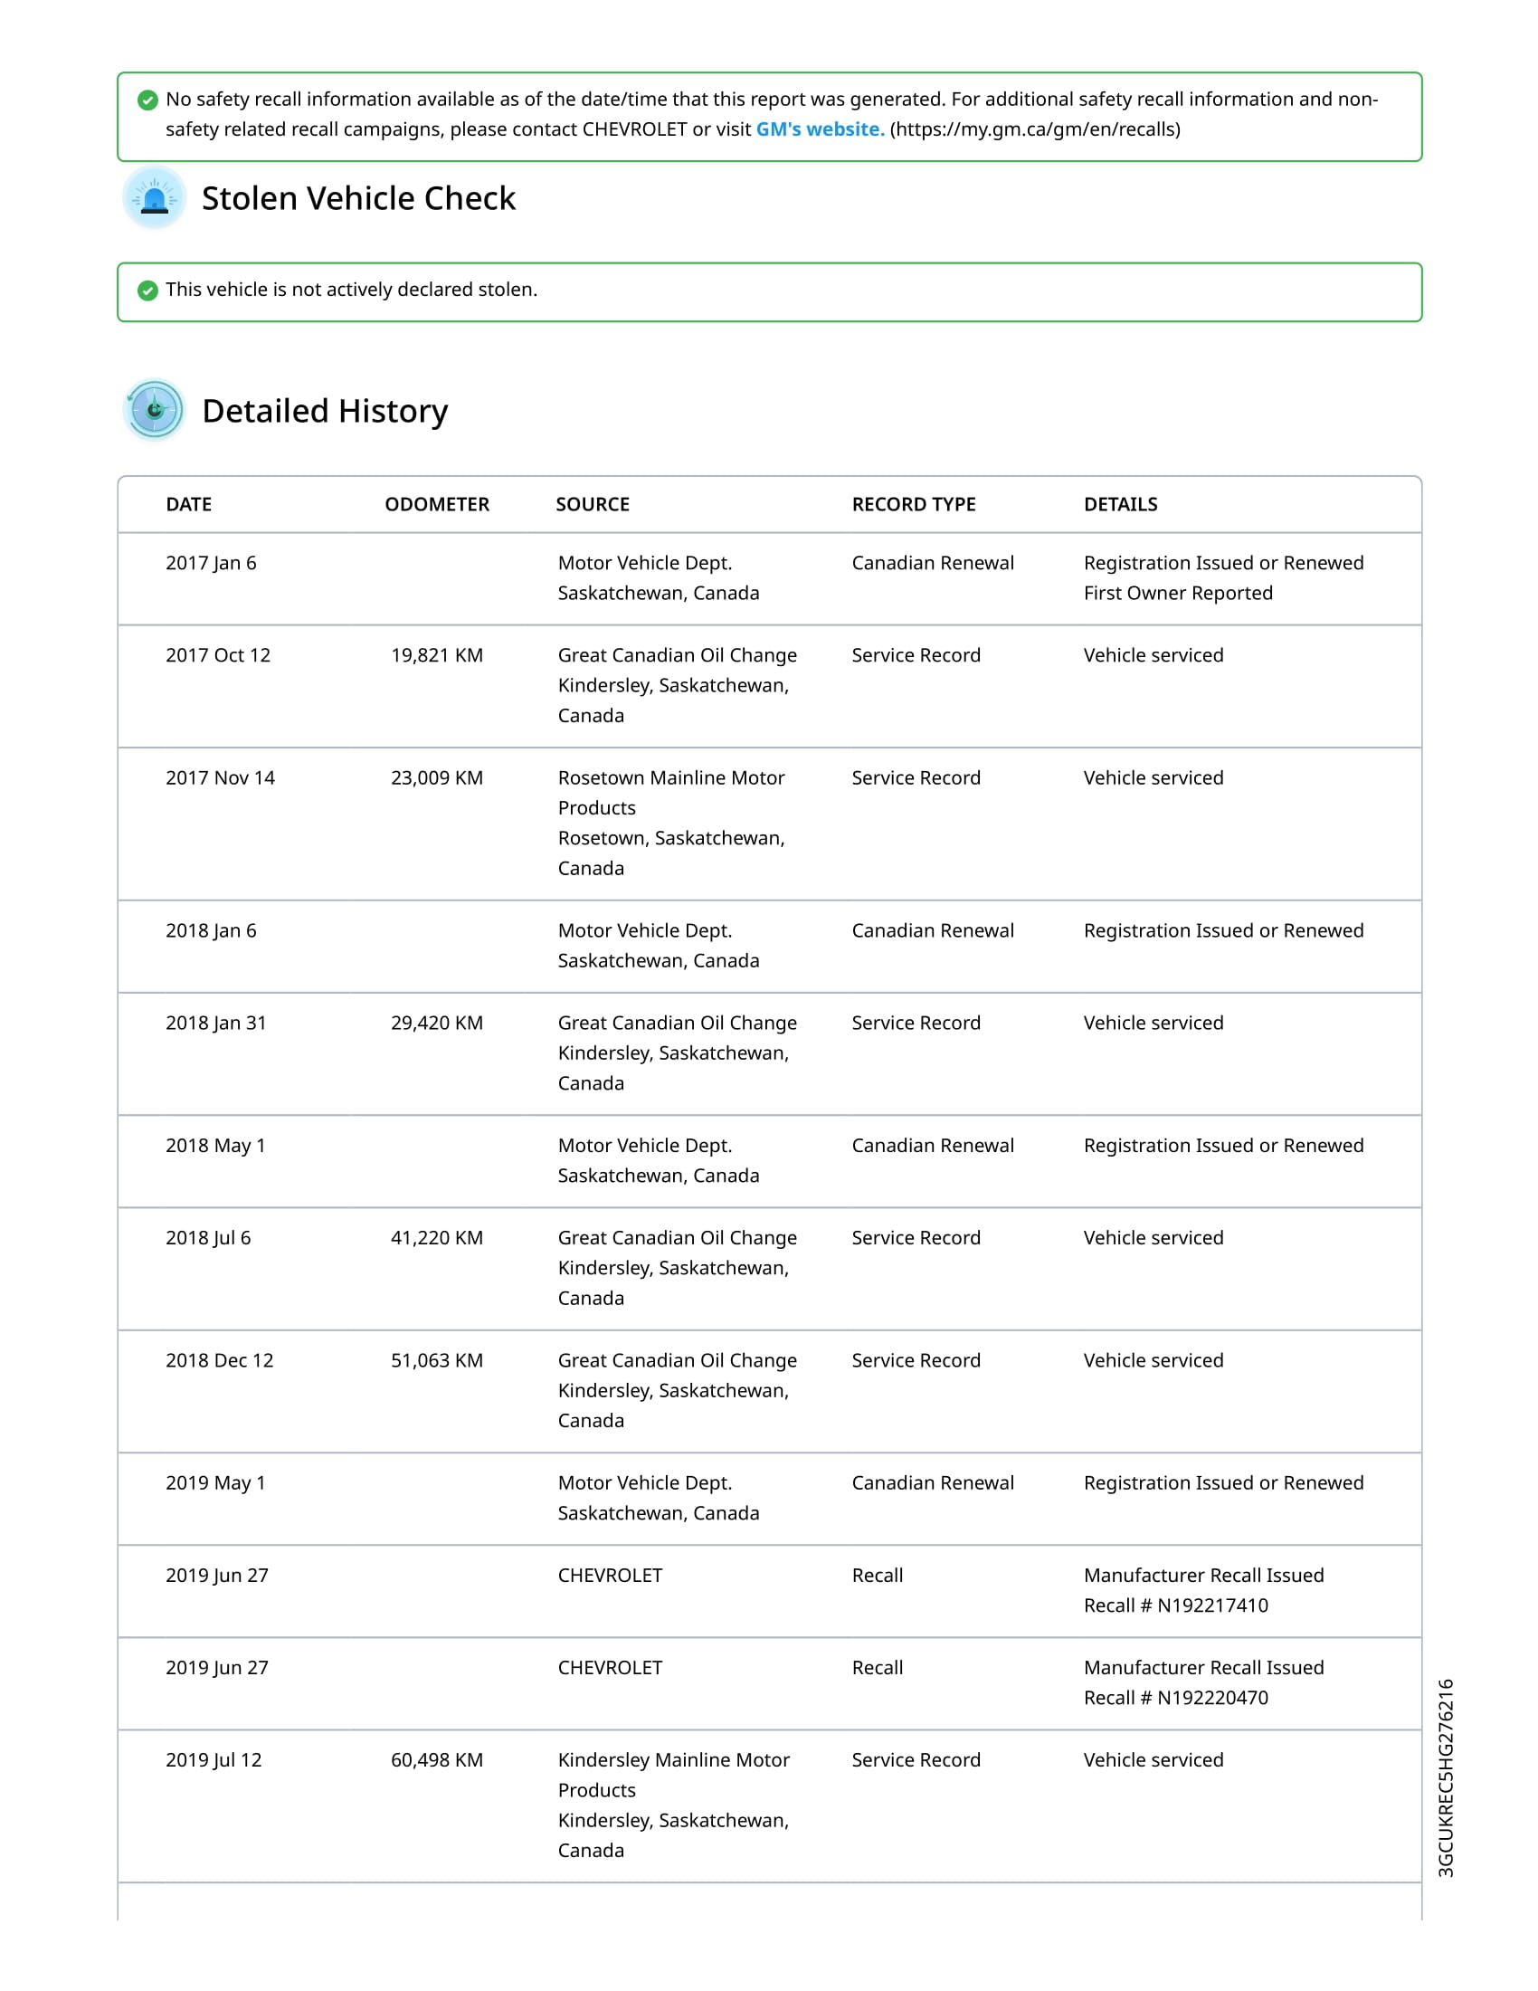
Task: Click the RECORD TYPE column header
Action: 914,504
